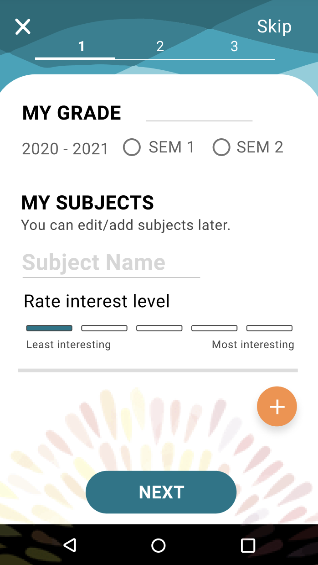Set interest level to first segment
This screenshot has width=318, height=565.
[x=49, y=328]
